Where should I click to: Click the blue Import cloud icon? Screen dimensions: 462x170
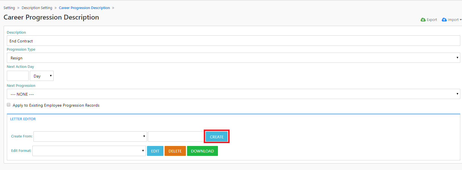(444, 20)
